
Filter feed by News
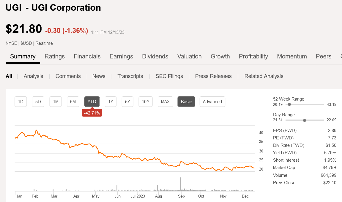(x=99, y=76)
